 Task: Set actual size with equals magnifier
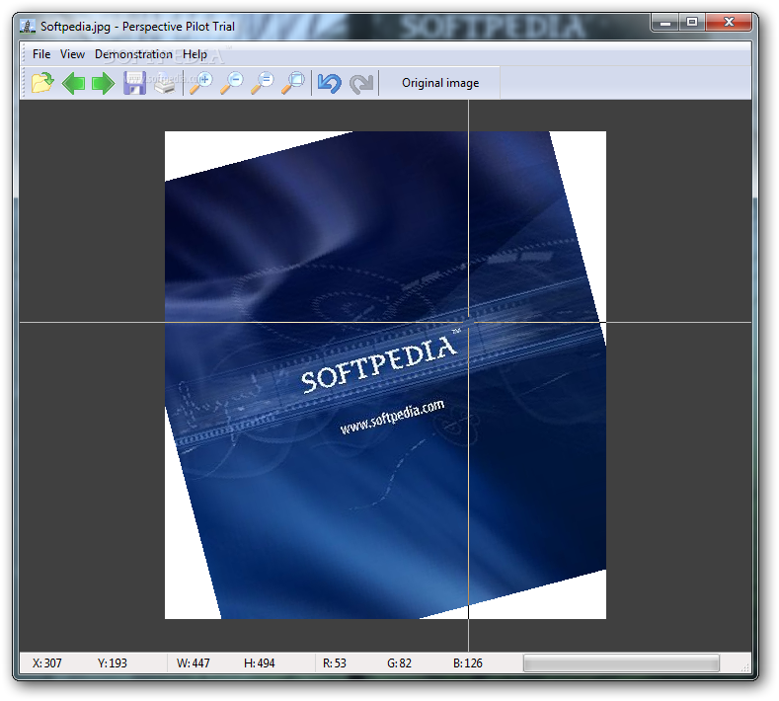pyautogui.click(x=263, y=83)
